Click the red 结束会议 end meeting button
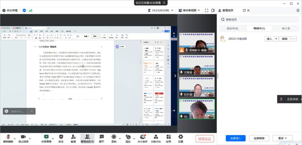This screenshot has height=145, width=302. (x=205, y=139)
